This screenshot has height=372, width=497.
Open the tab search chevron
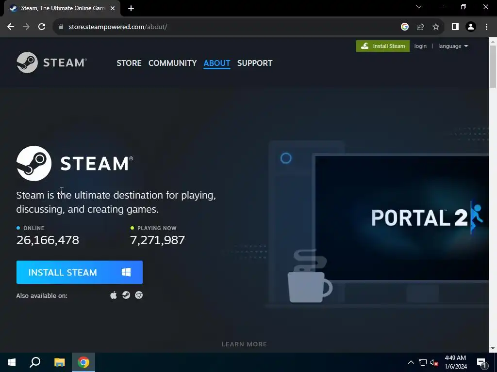pyautogui.click(x=419, y=7)
